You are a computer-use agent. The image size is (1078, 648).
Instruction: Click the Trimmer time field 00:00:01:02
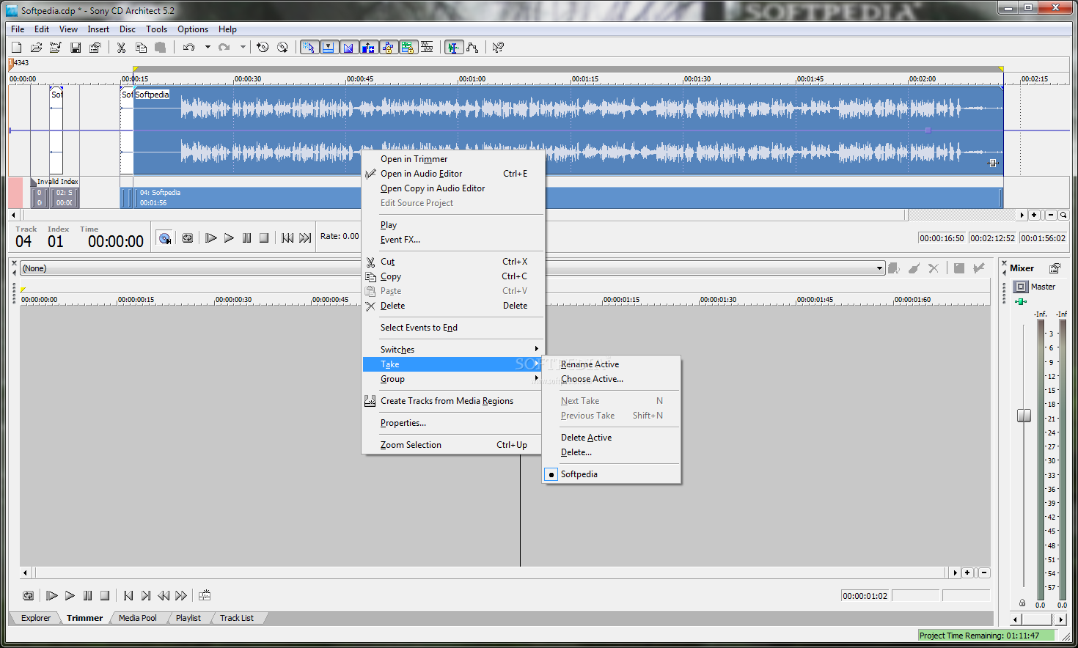pyautogui.click(x=865, y=596)
